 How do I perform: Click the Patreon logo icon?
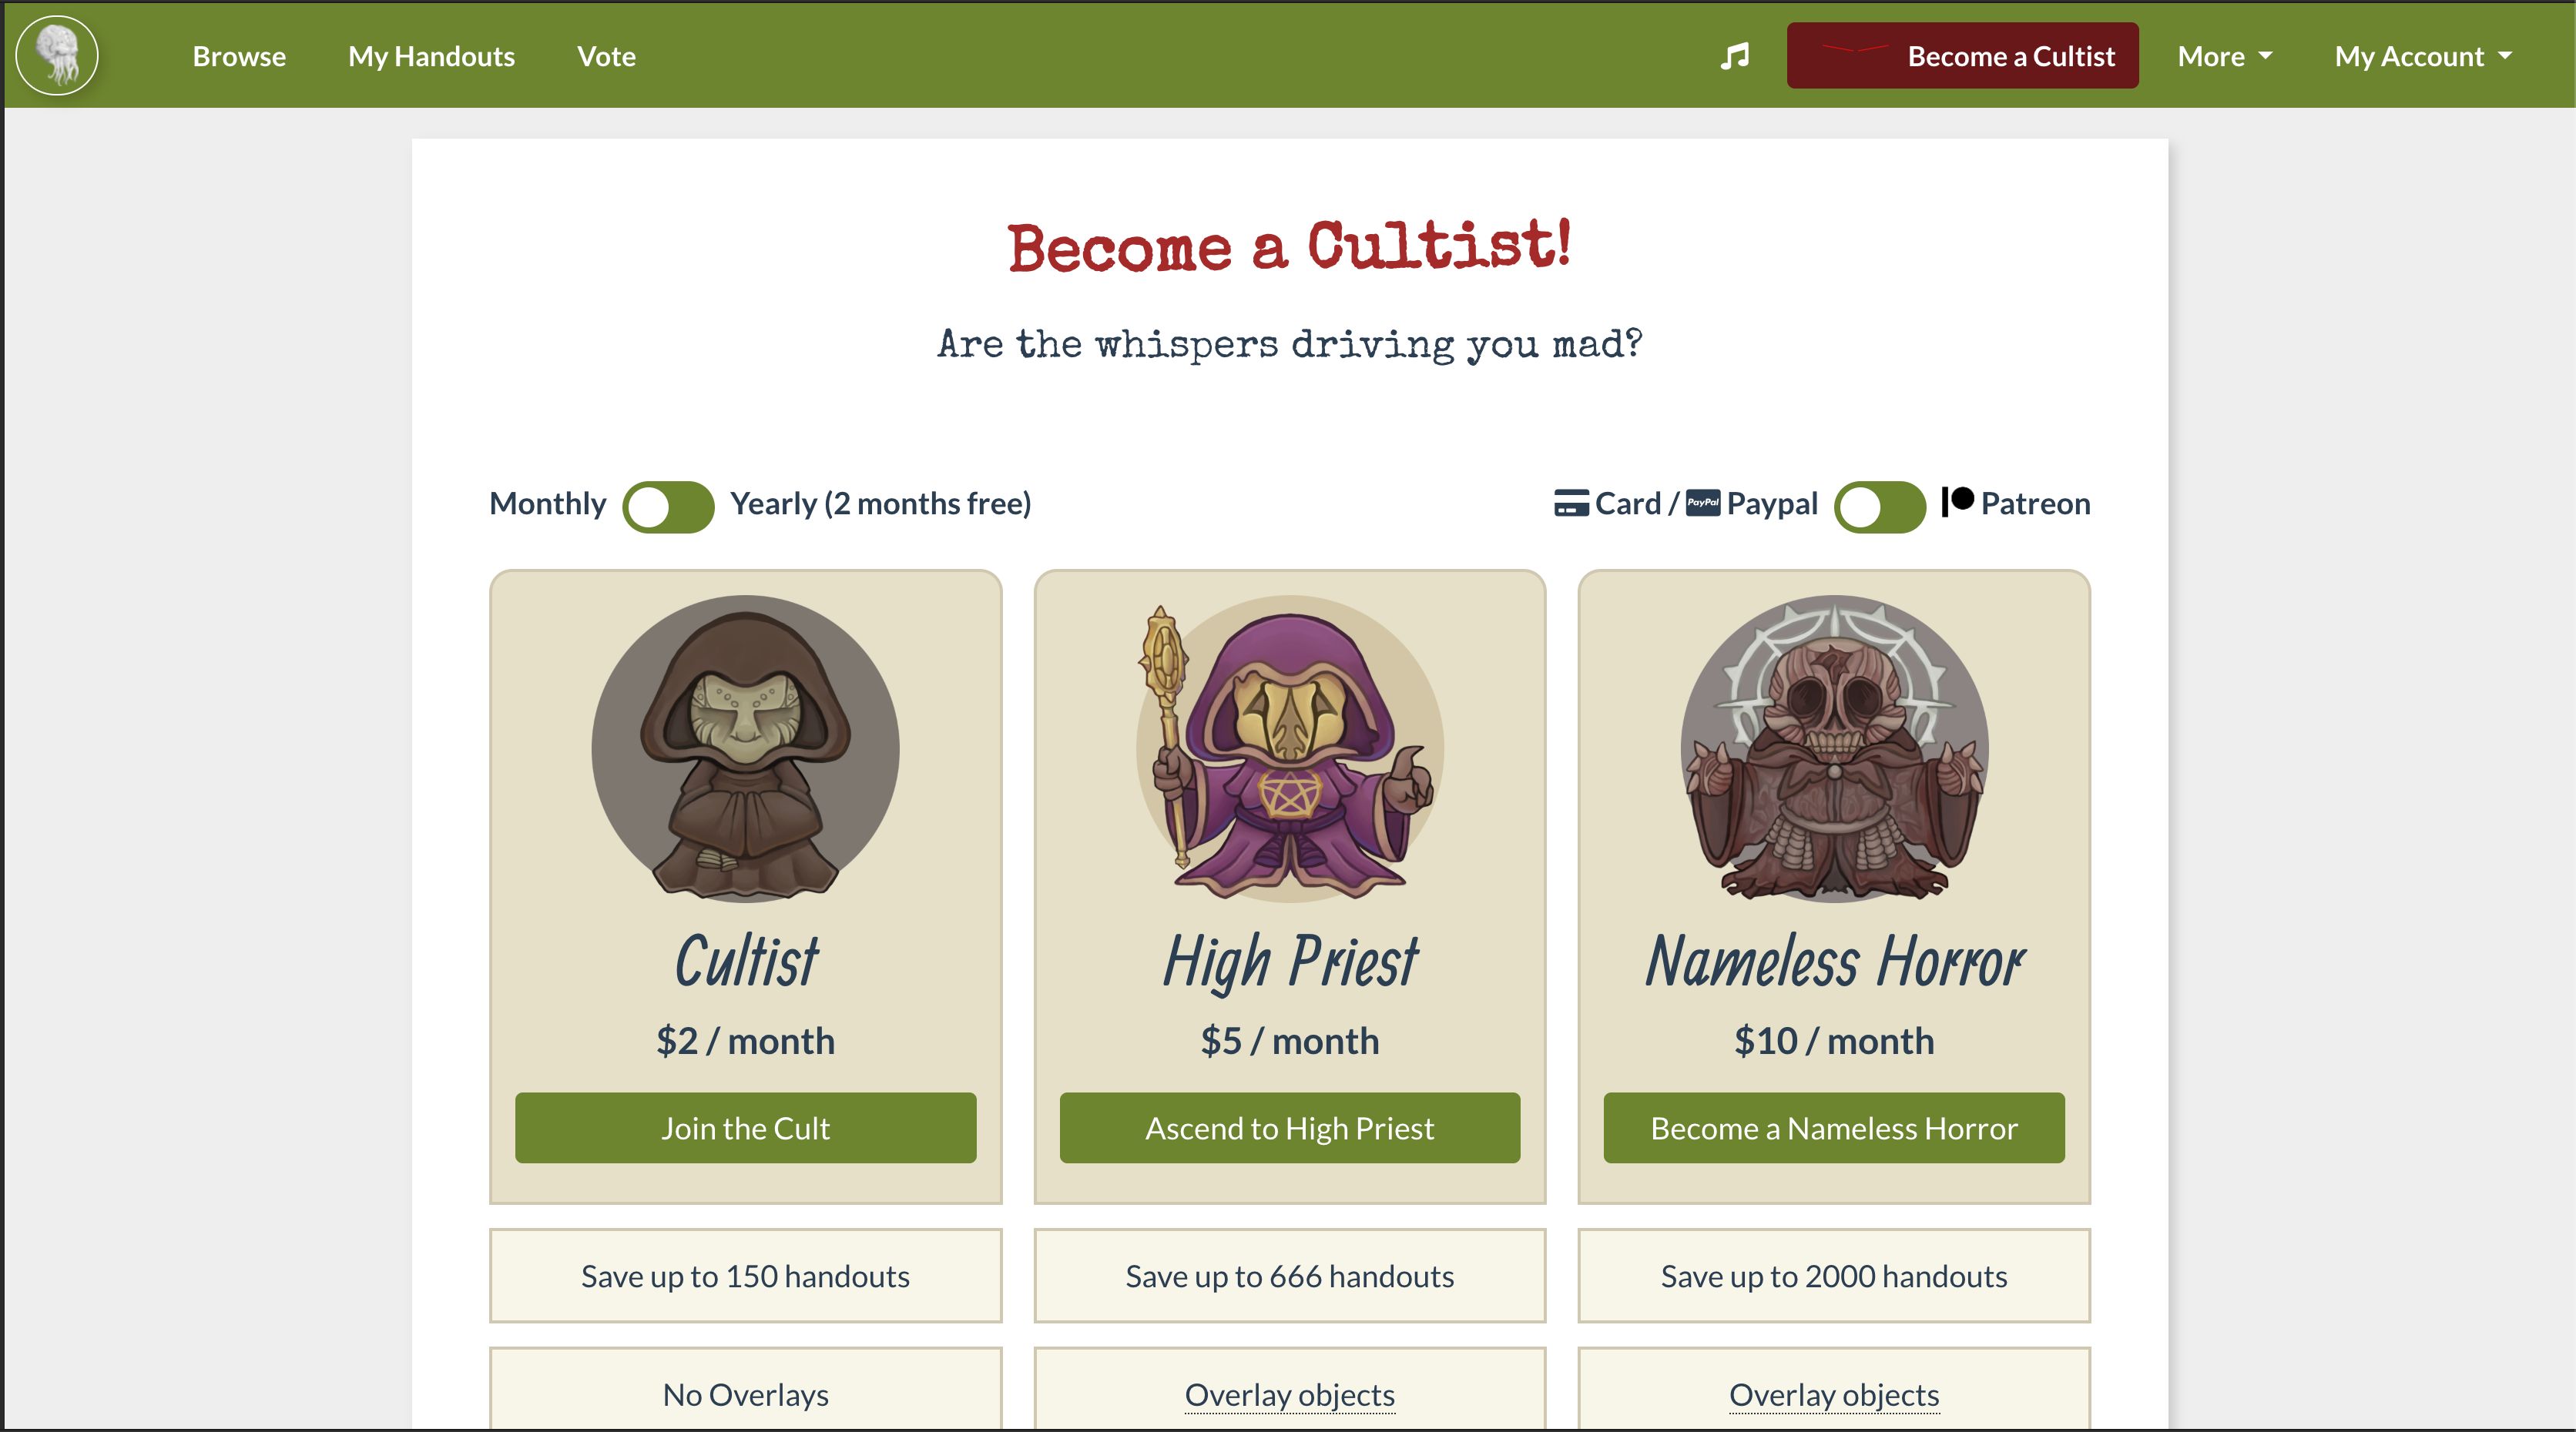pos(1957,500)
